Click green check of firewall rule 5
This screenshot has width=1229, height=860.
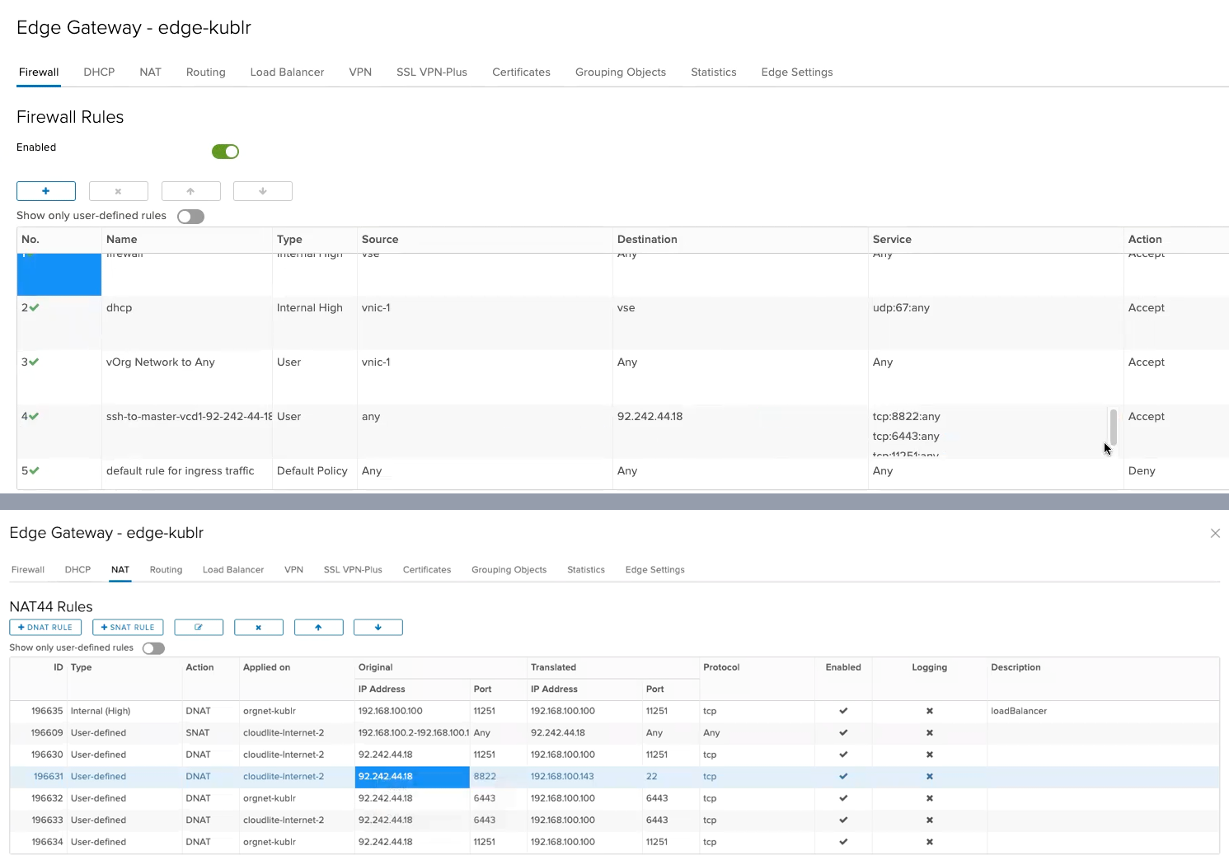pyautogui.click(x=34, y=470)
